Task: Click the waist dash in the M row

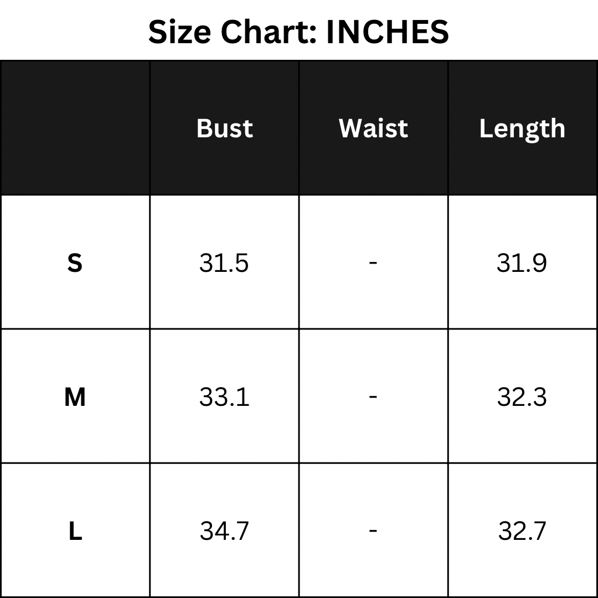Action: coord(373,396)
